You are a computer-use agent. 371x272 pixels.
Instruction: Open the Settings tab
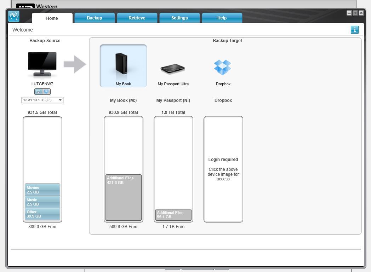[x=179, y=18]
